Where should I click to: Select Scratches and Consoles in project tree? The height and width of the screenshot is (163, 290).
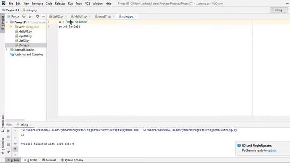(29, 54)
